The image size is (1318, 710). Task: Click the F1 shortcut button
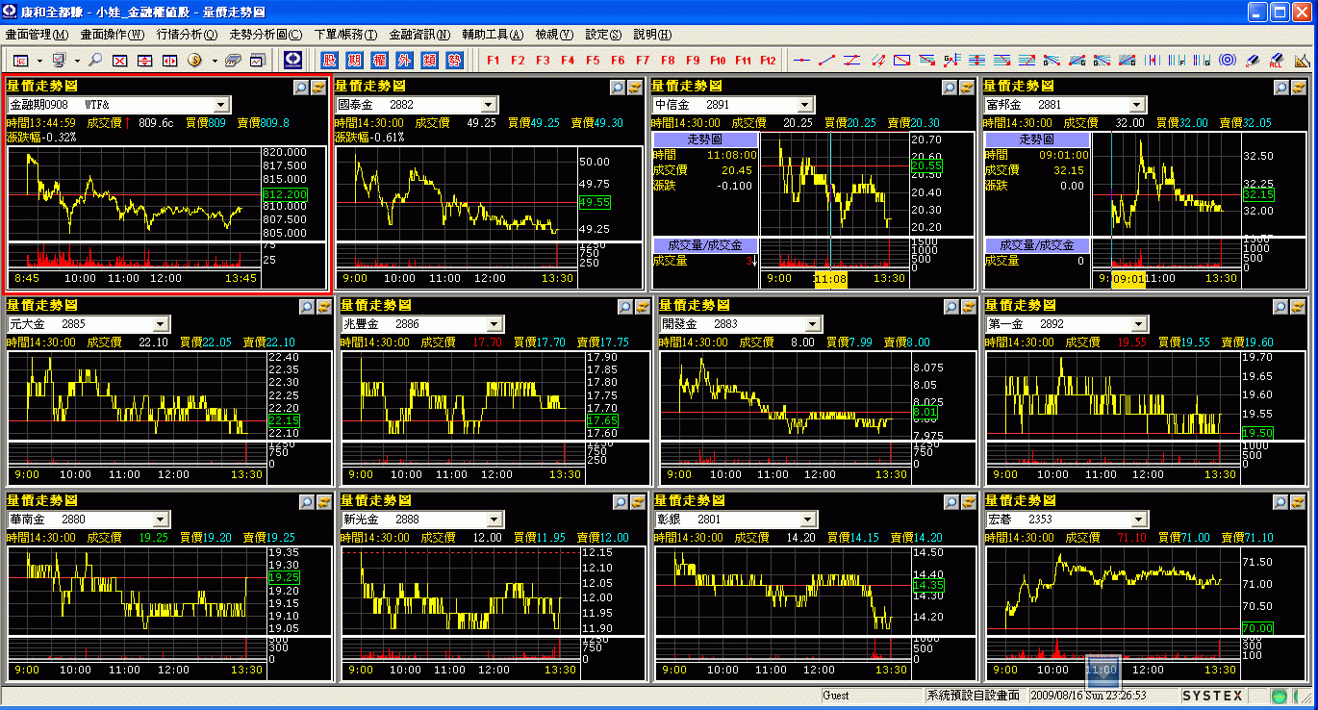pyautogui.click(x=493, y=60)
